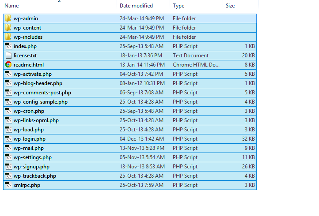Screen dimensions: 319x216
Task: Click the wp-includes folder icon
Action: [8, 37]
